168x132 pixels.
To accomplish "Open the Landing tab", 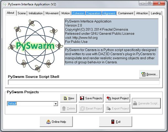I will click(x=156, y=13).
